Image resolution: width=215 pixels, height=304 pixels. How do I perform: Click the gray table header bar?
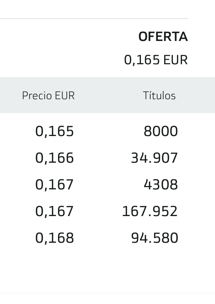(x=107, y=95)
